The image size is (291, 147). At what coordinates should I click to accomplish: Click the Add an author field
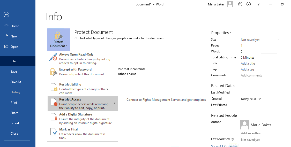[x=251, y=133]
